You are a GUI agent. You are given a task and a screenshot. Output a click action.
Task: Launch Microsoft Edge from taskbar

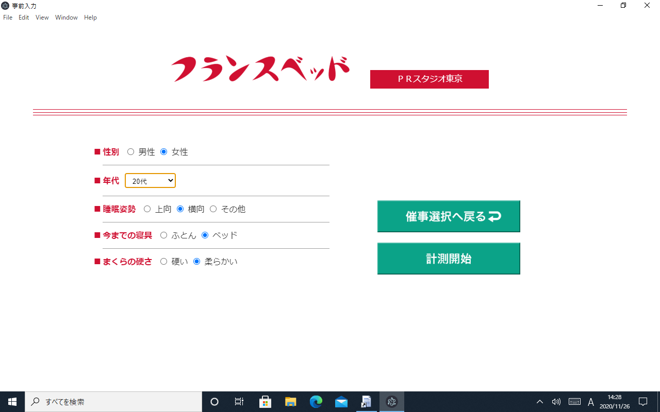coord(316,402)
